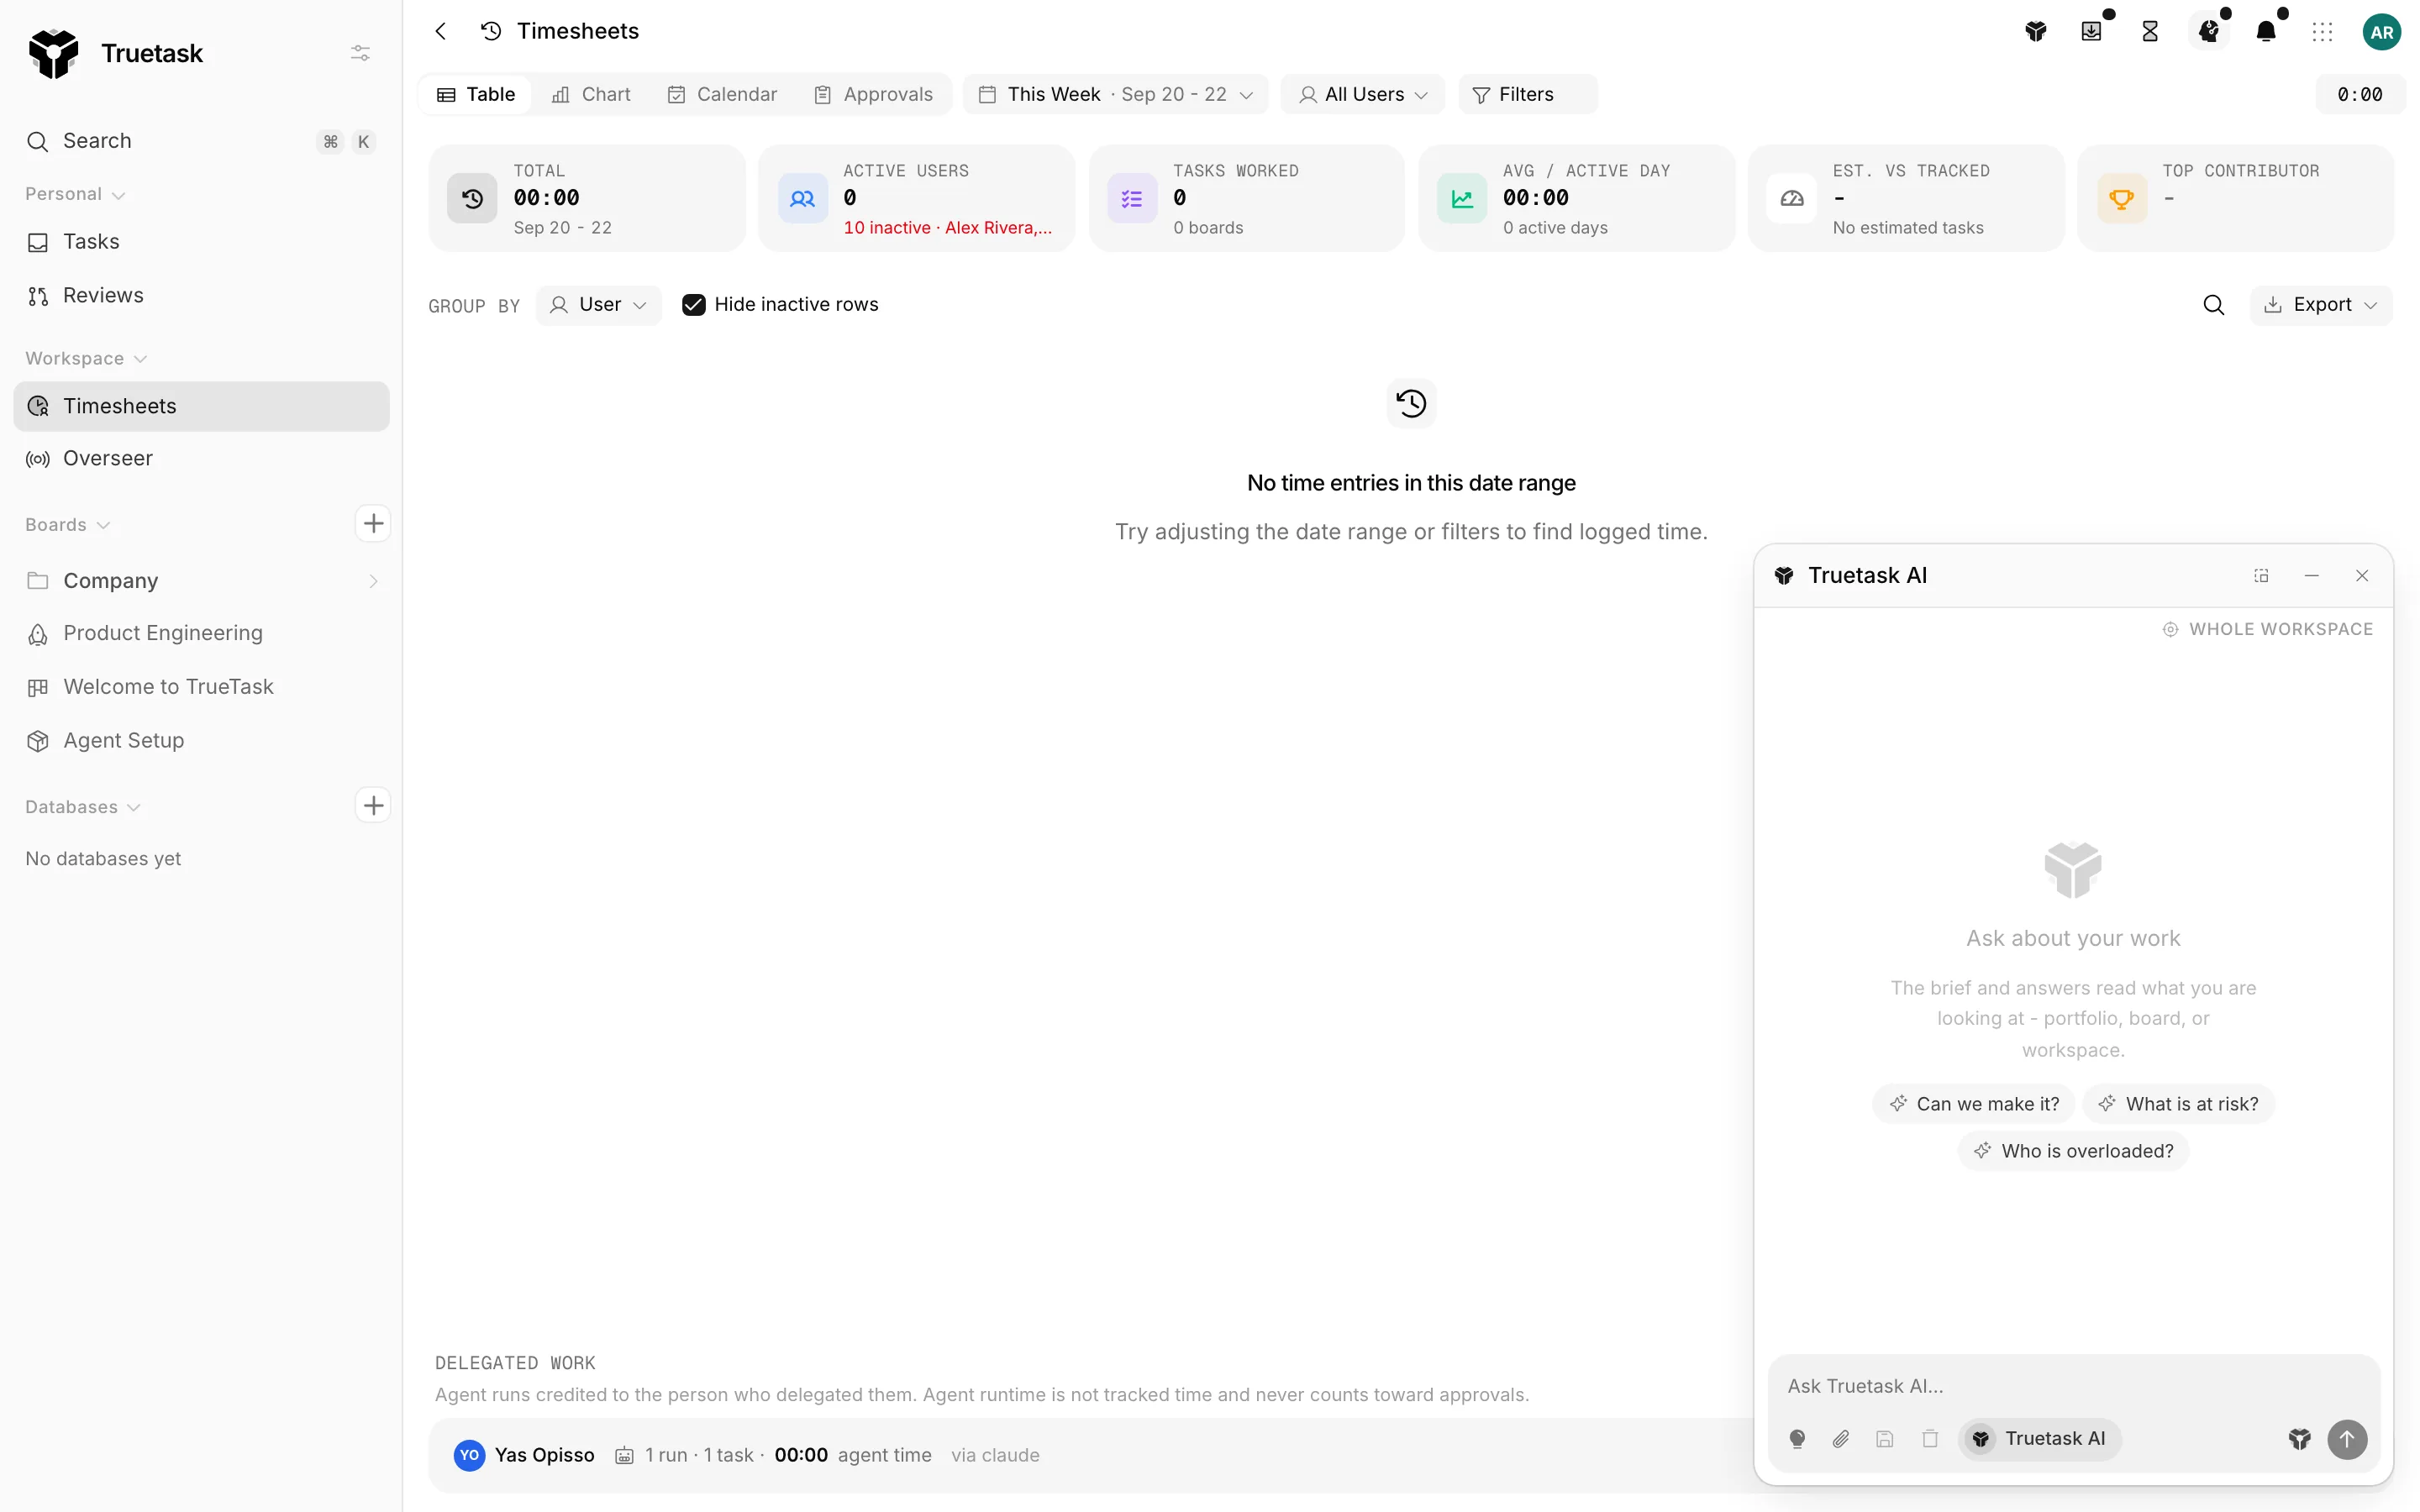2420x1512 pixels.
Task: Open Reviews in the sidebar
Action: tap(201, 295)
